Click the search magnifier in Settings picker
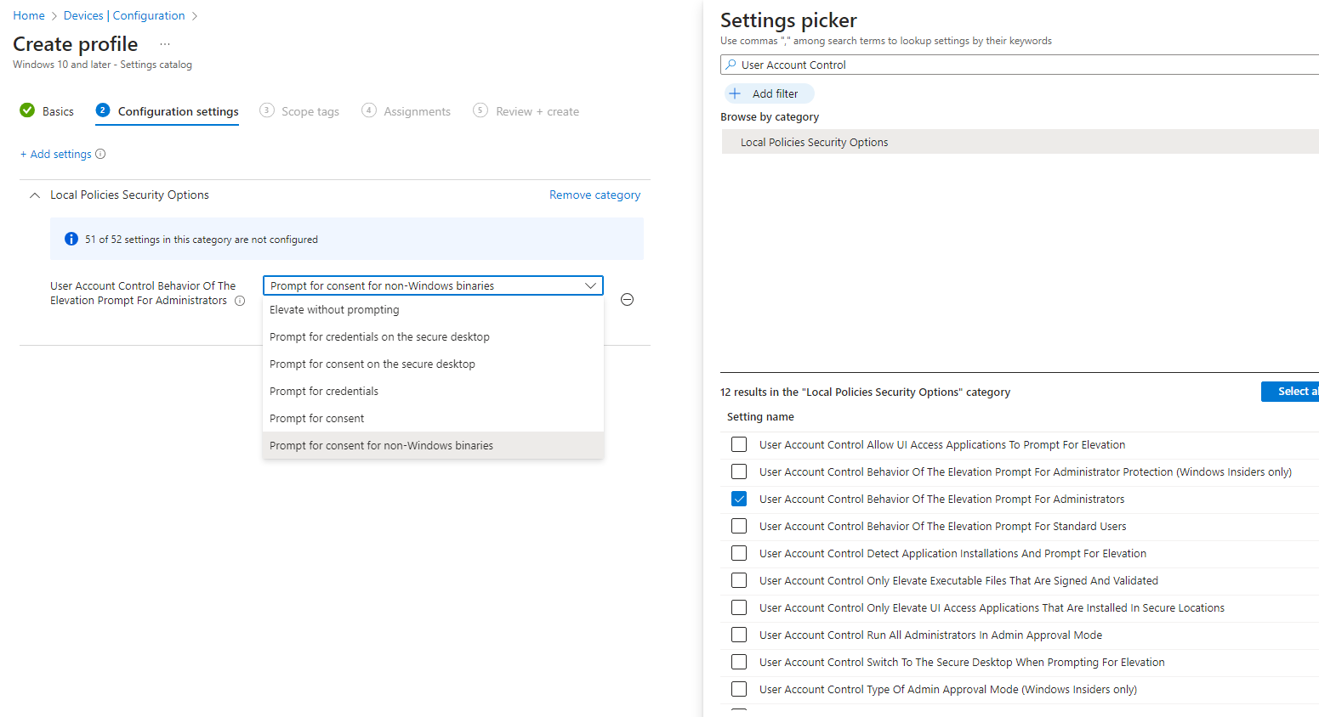This screenshot has width=1319, height=717. click(732, 65)
